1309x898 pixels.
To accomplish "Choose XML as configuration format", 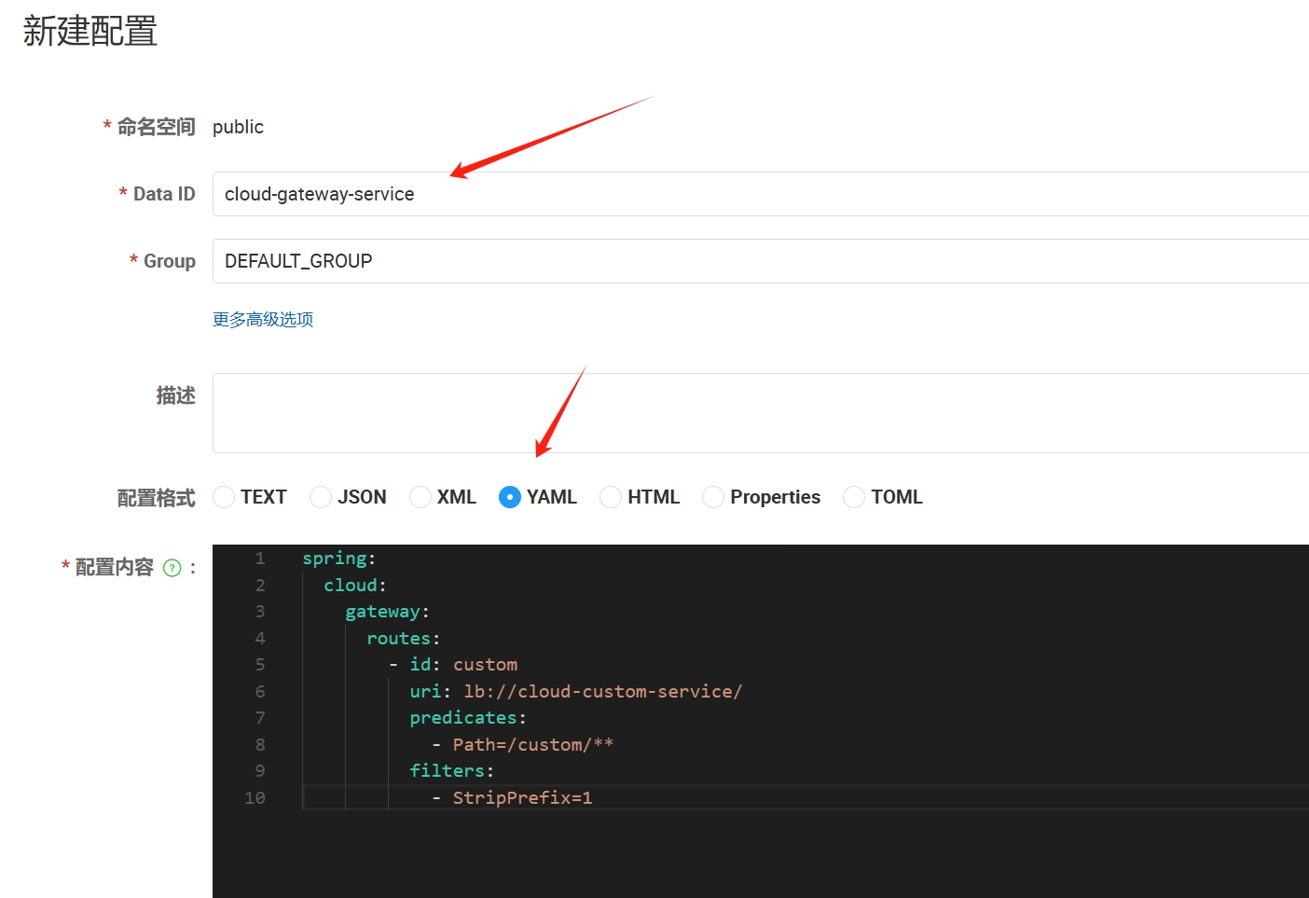I will point(420,497).
